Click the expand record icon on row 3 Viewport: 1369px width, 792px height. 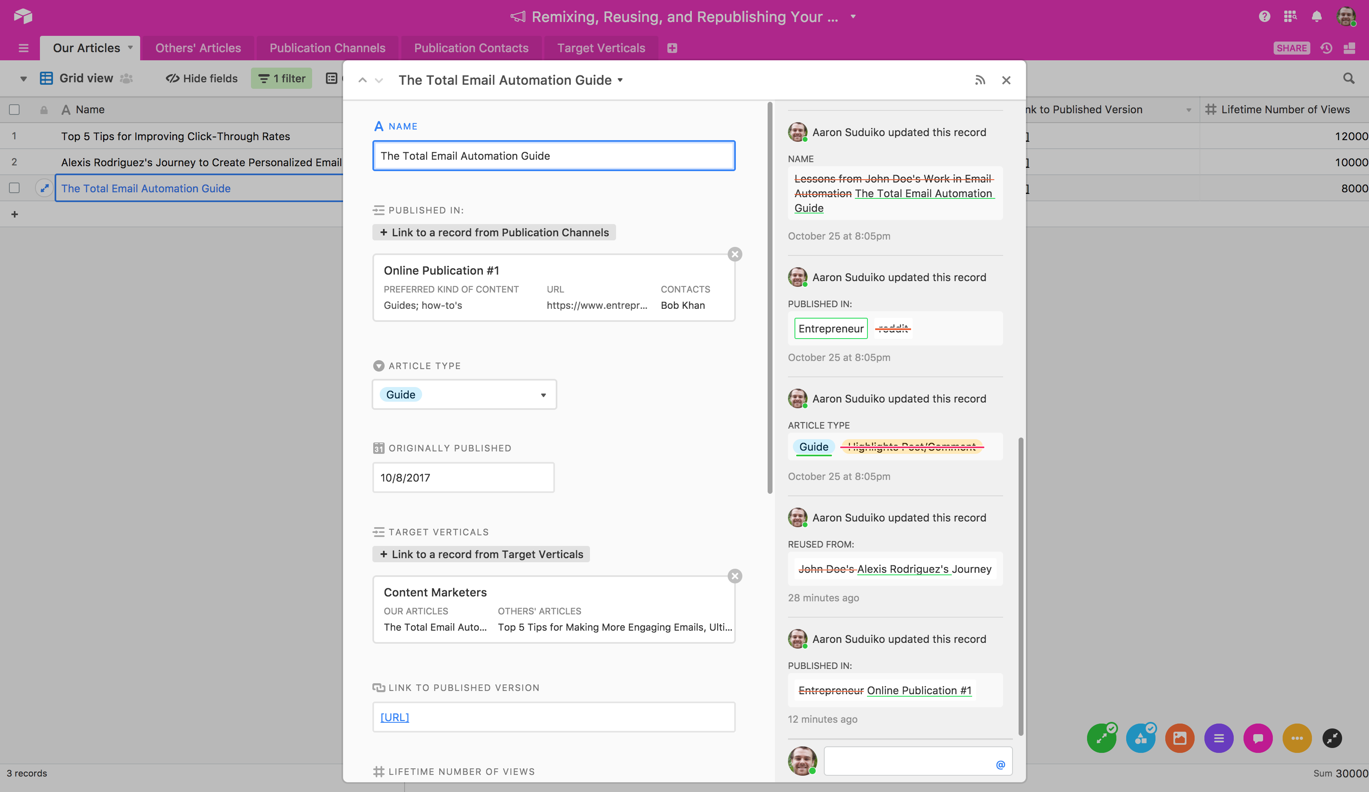pyautogui.click(x=44, y=188)
